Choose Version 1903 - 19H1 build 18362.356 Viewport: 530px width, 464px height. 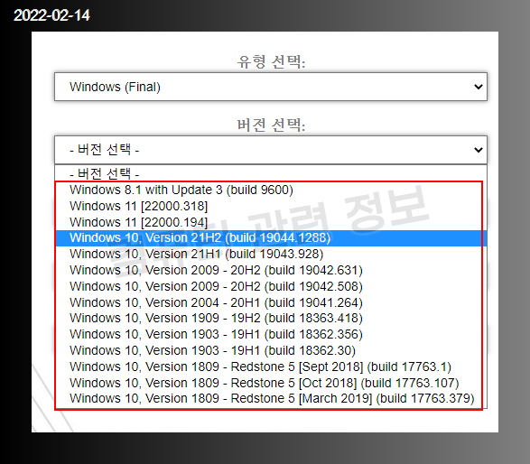click(x=270, y=335)
